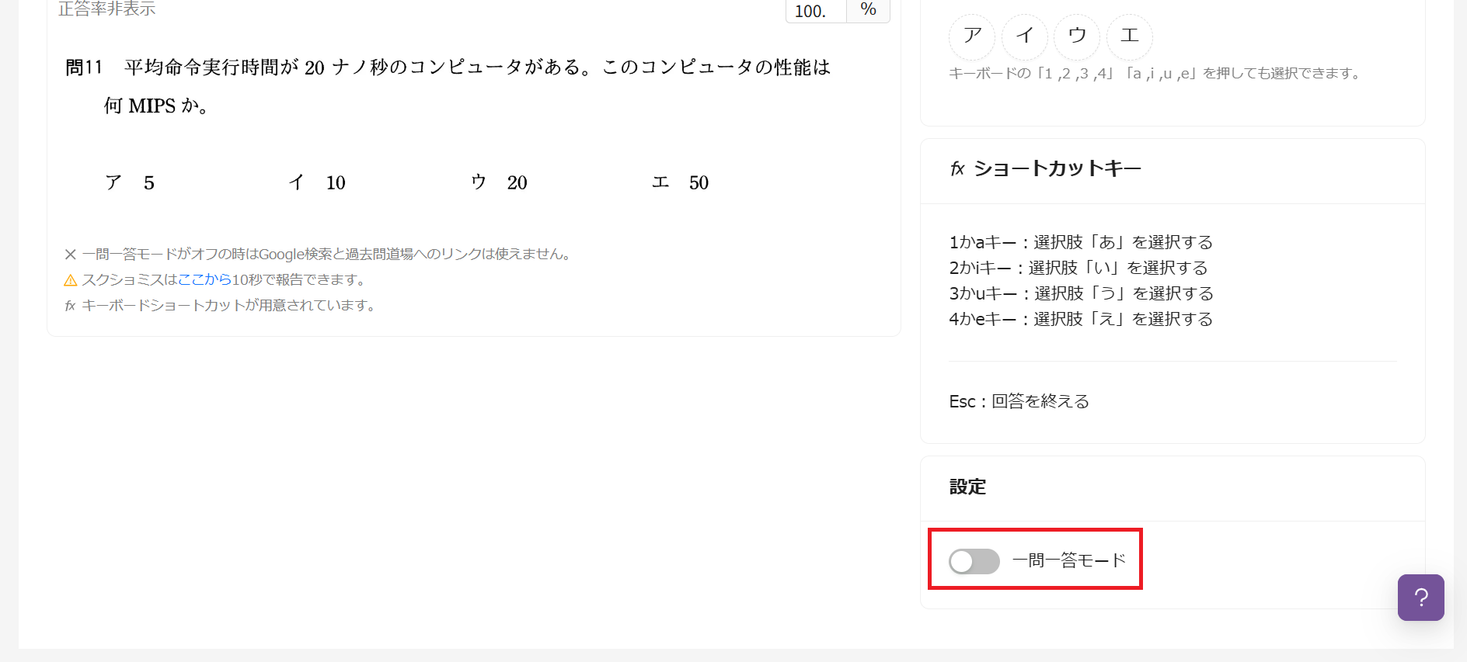
Task: Click the warning triangle icon near スクショミス
Action: pyautogui.click(x=70, y=280)
